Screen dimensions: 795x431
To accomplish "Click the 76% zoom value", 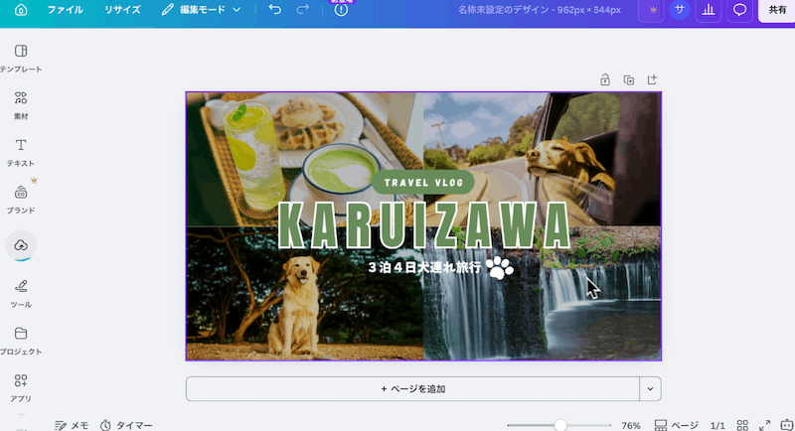I will pyautogui.click(x=631, y=426).
